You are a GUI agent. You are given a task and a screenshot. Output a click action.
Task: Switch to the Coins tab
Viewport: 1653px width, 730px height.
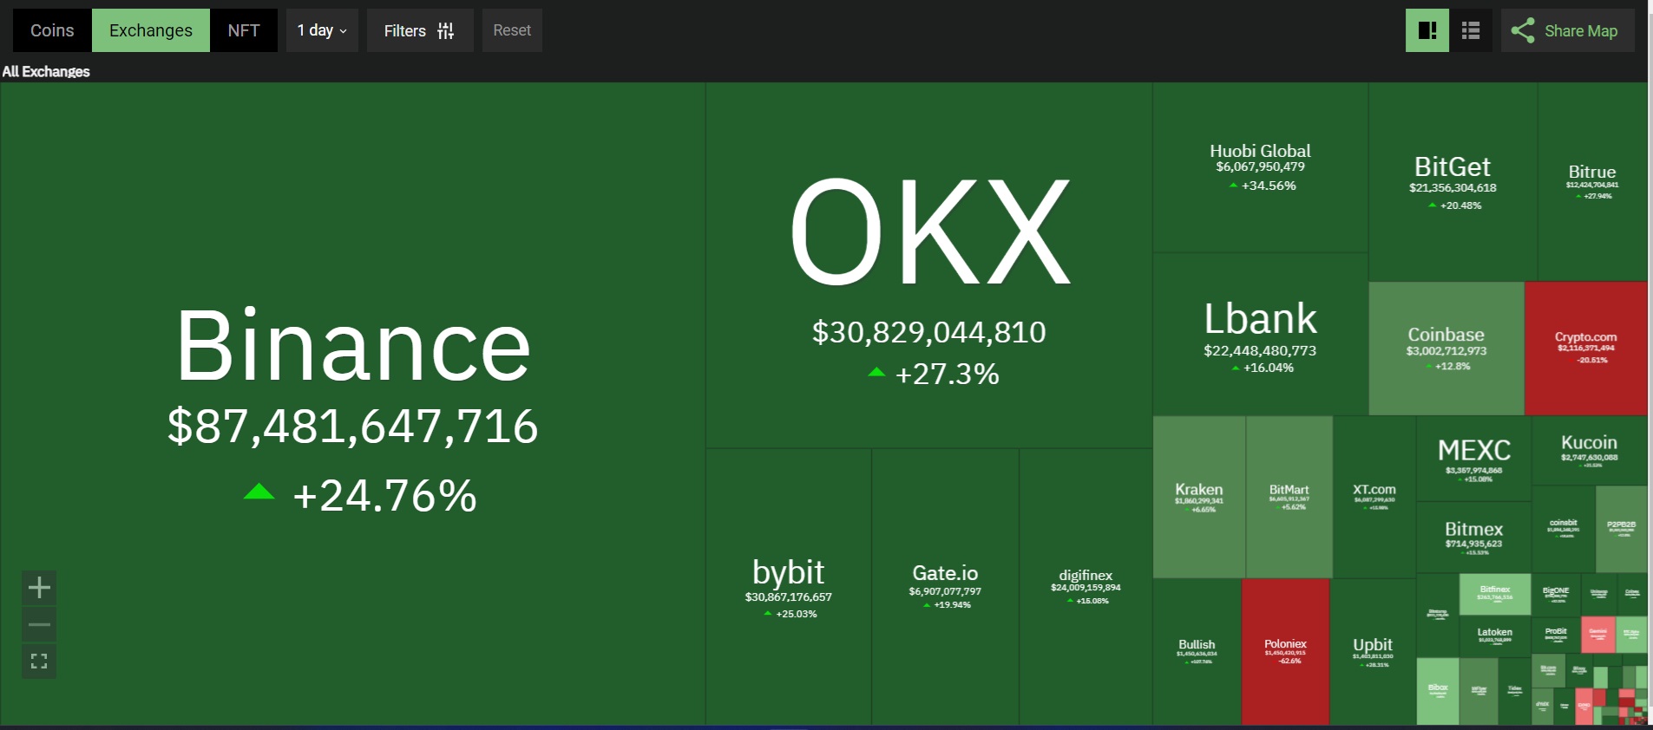pyautogui.click(x=52, y=30)
